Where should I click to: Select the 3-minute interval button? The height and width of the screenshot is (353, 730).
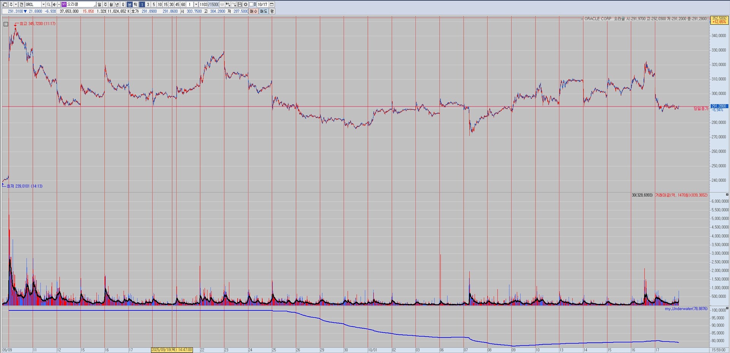(148, 5)
